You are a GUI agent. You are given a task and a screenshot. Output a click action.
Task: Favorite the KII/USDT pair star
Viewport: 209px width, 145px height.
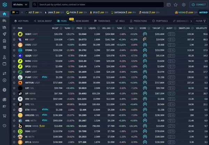pos(14,40)
